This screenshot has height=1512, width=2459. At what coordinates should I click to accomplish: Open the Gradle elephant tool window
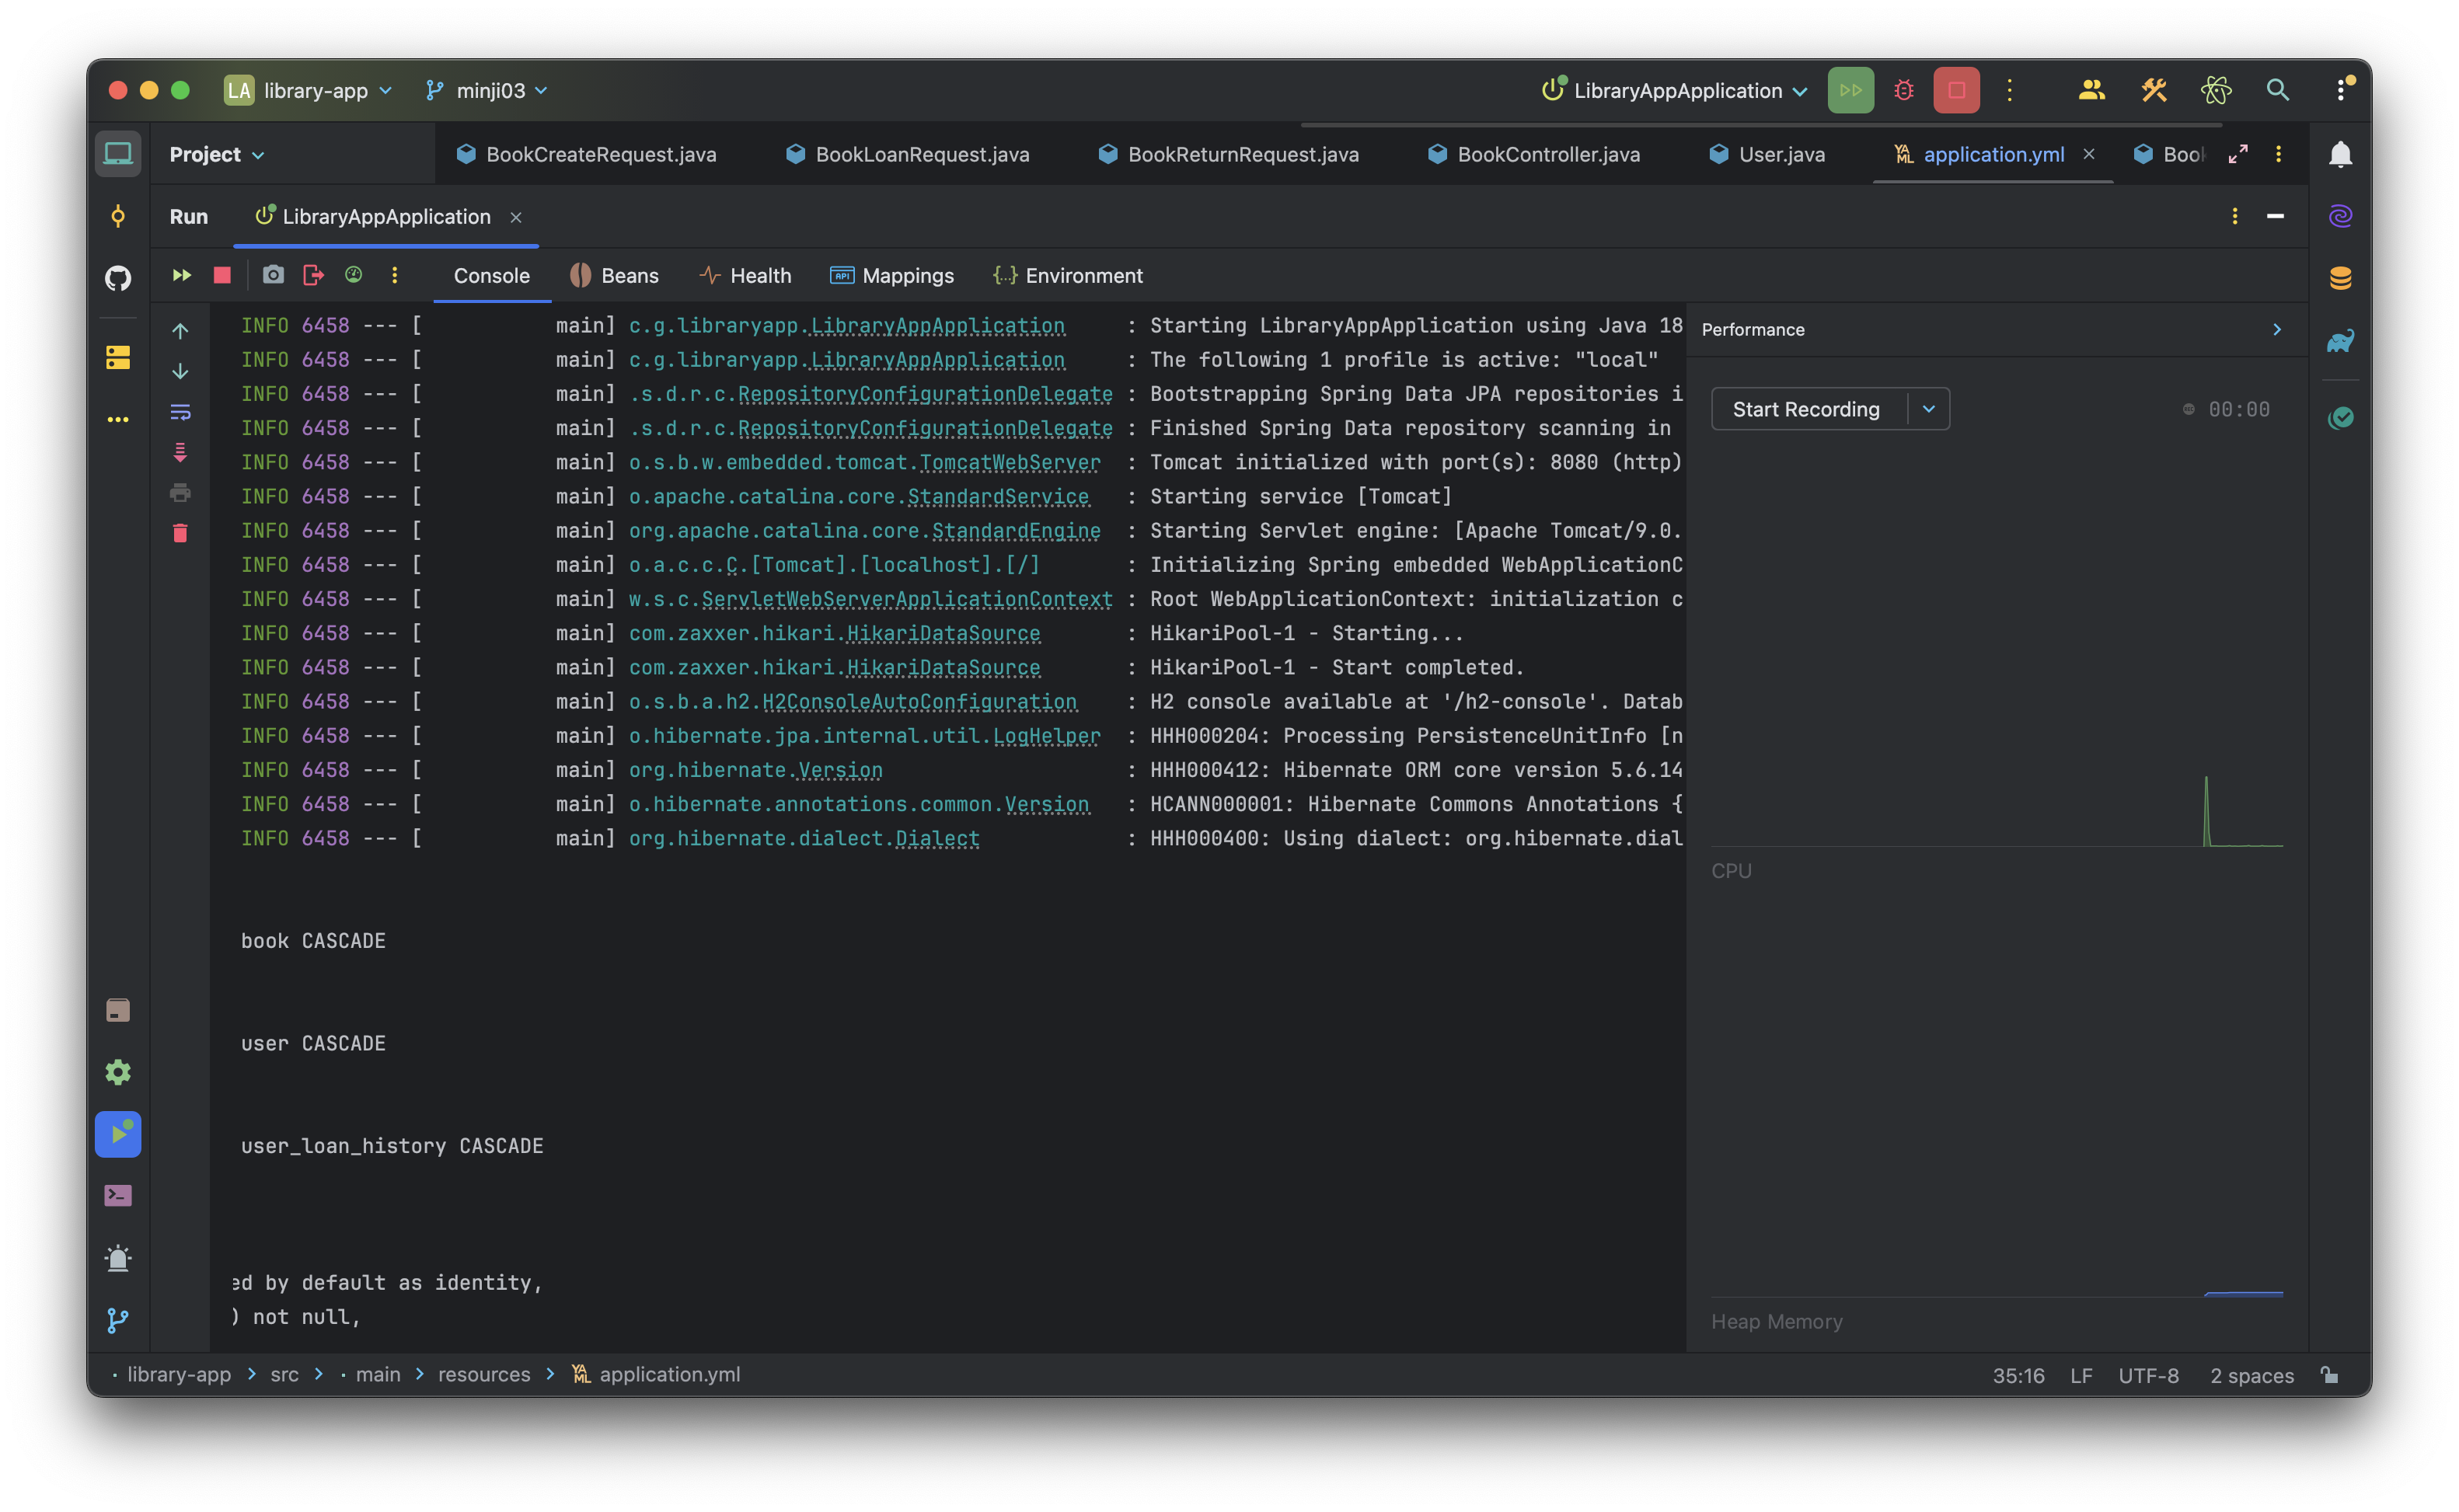pos(2340,340)
